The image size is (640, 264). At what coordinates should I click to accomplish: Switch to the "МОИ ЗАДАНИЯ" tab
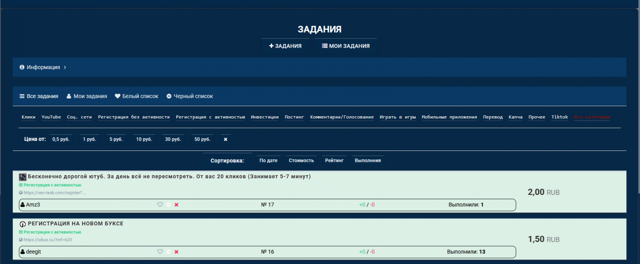point(345,45)
